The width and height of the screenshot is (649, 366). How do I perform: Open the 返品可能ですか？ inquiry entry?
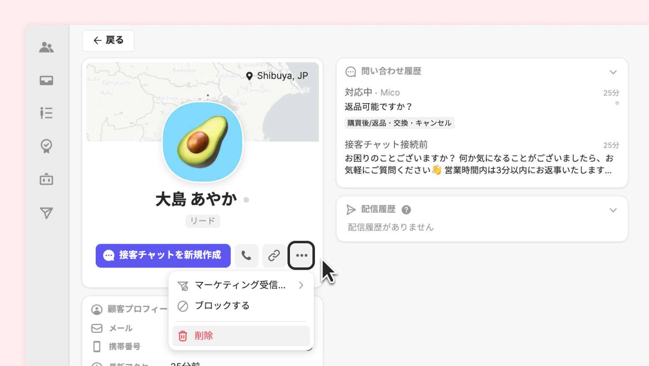378,107
